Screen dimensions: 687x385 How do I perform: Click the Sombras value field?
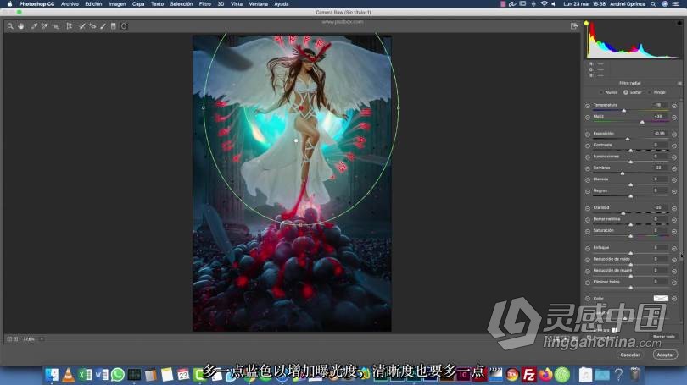point(659,168)
